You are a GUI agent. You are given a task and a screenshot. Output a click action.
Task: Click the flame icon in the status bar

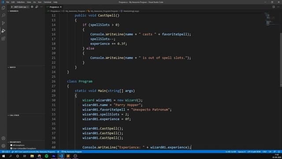58,152
